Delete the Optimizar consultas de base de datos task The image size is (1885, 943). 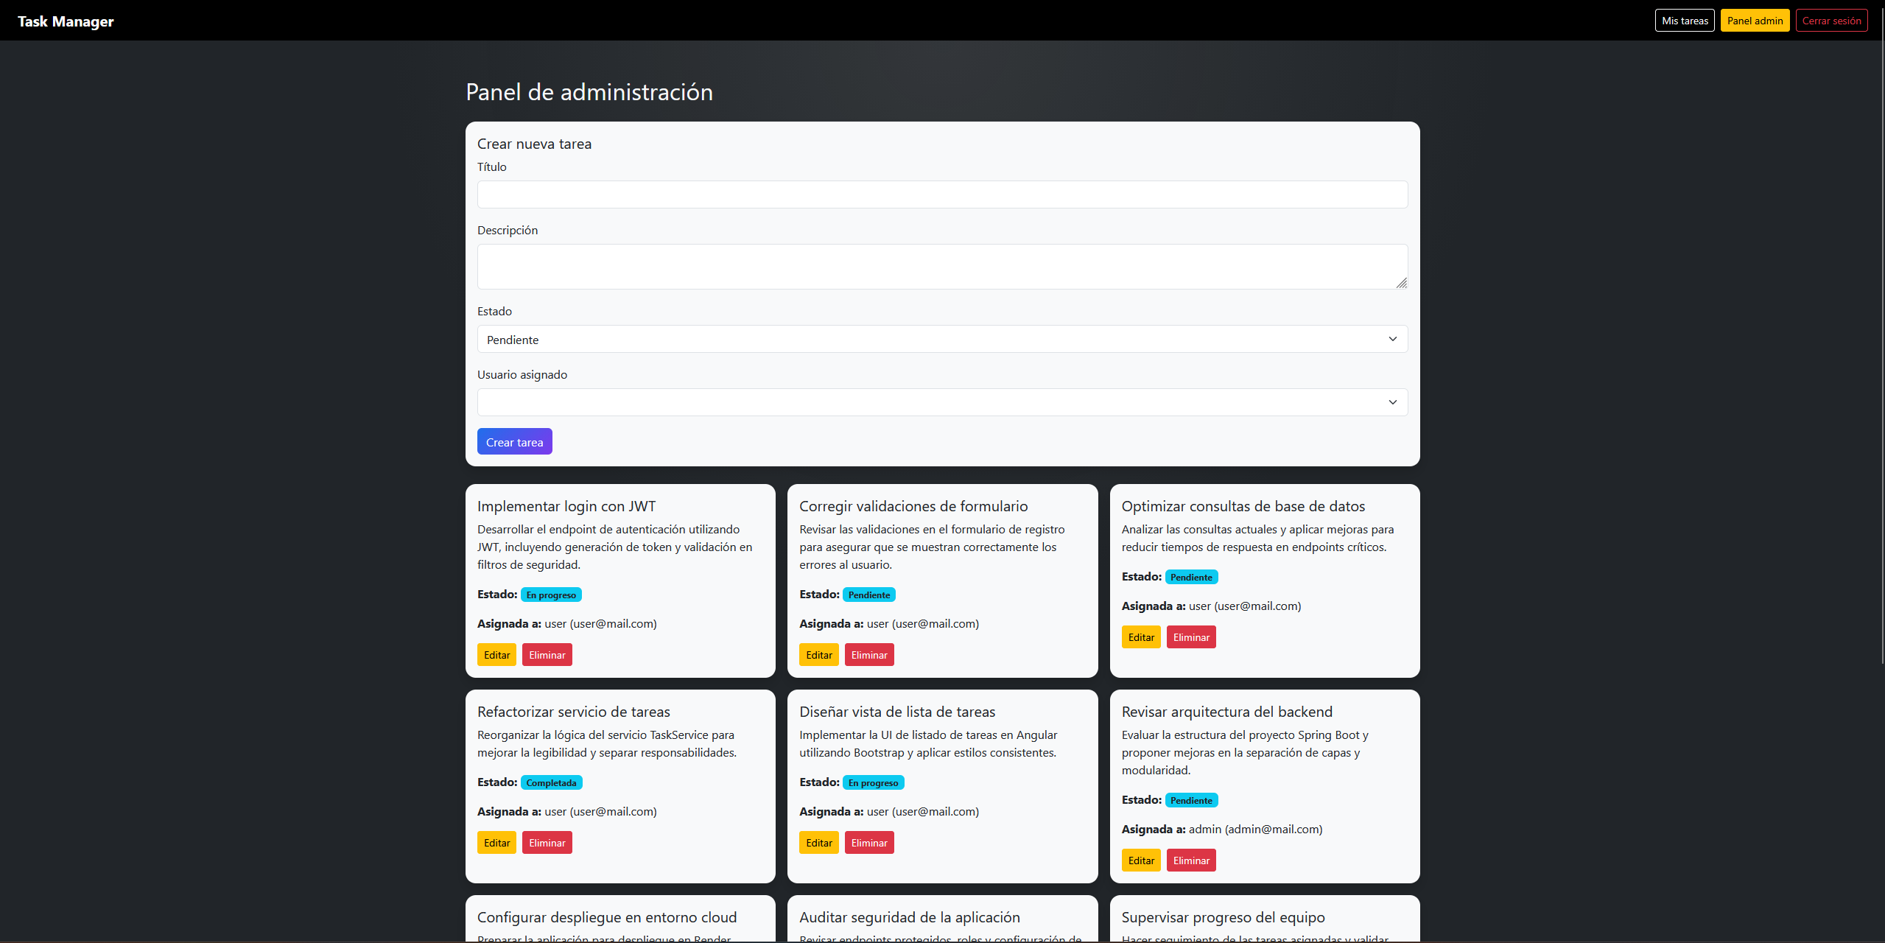point(1191,637)
